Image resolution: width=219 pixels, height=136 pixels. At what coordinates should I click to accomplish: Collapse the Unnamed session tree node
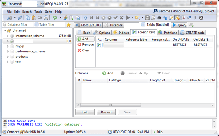[x=5, y=31]
